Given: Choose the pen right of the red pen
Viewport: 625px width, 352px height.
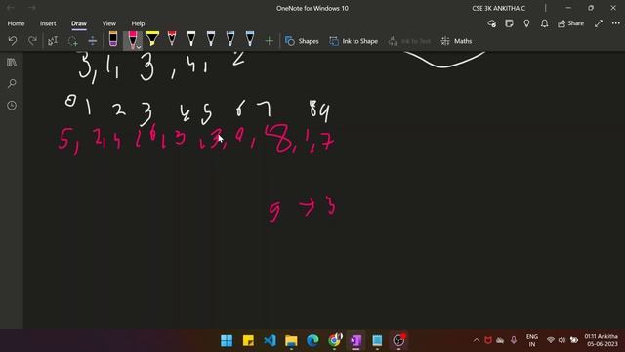Looking at the screenshot, I should pos(191,39).
